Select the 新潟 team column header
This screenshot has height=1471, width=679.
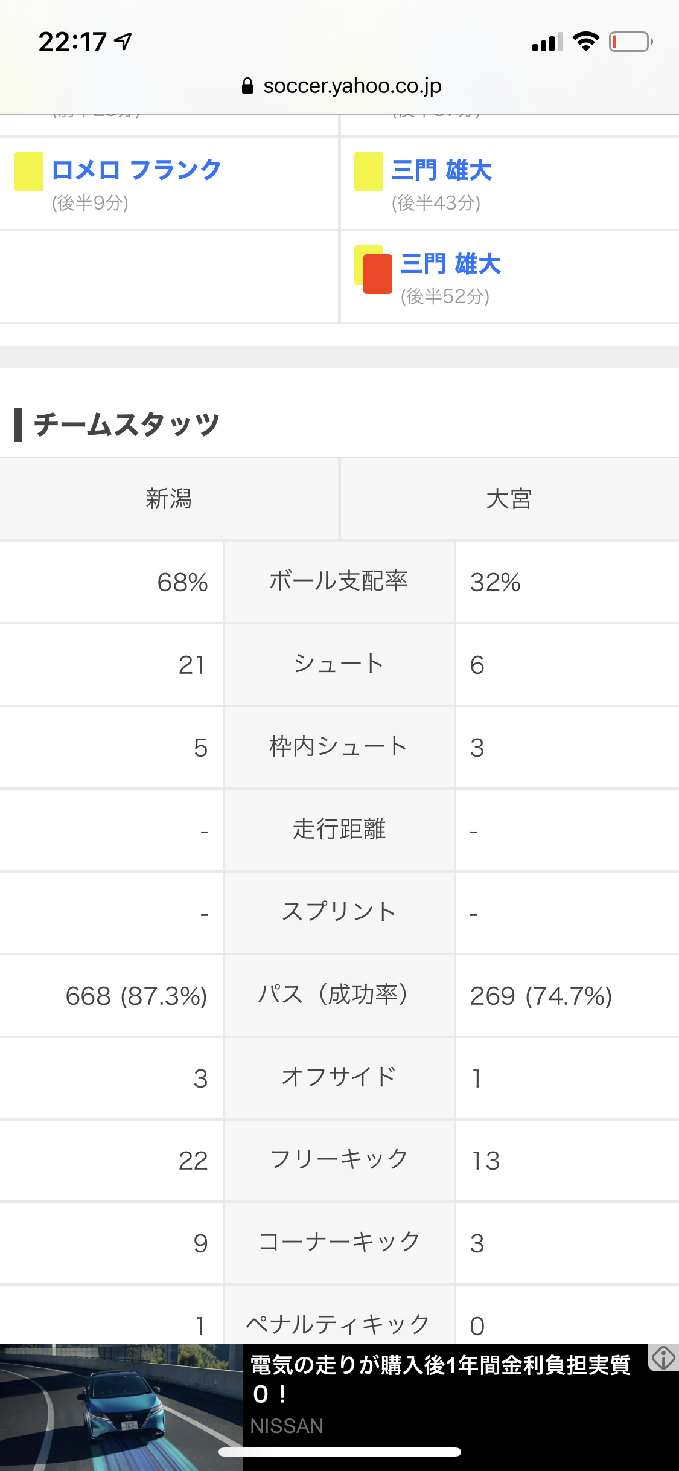(x=169, y=499)
